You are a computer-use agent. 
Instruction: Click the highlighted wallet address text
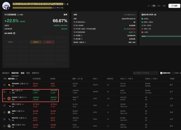pos(38,4)
